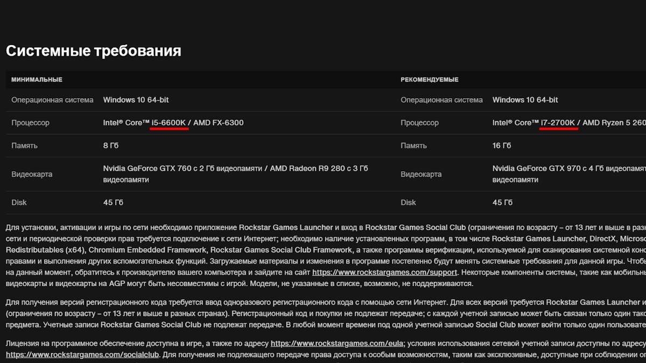Select the underlined i7-2700K processor text

[559, 122]
